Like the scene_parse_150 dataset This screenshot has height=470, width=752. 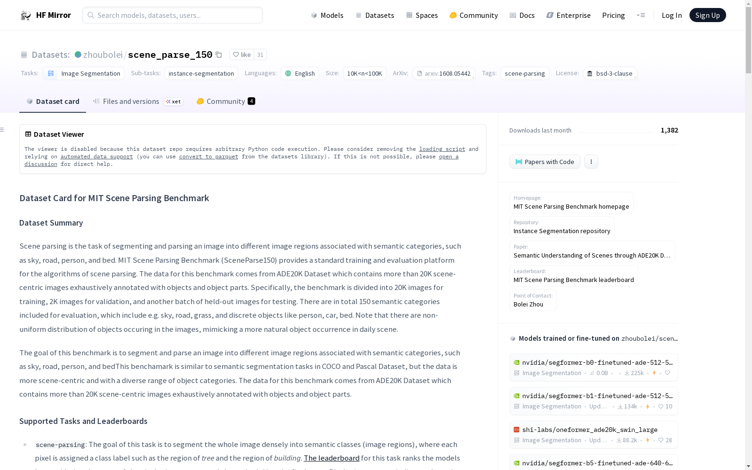pyautogui.click(x=242, y=55)
